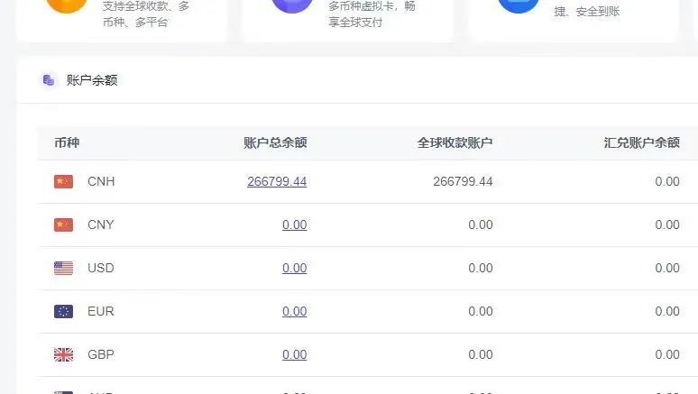Click the 全球收款账户 column header
Image resolution: width=698 pixels, height=394 pixels.
(455, 142)
